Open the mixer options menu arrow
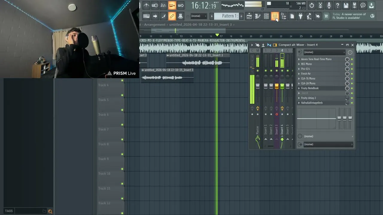 (252, 45)
